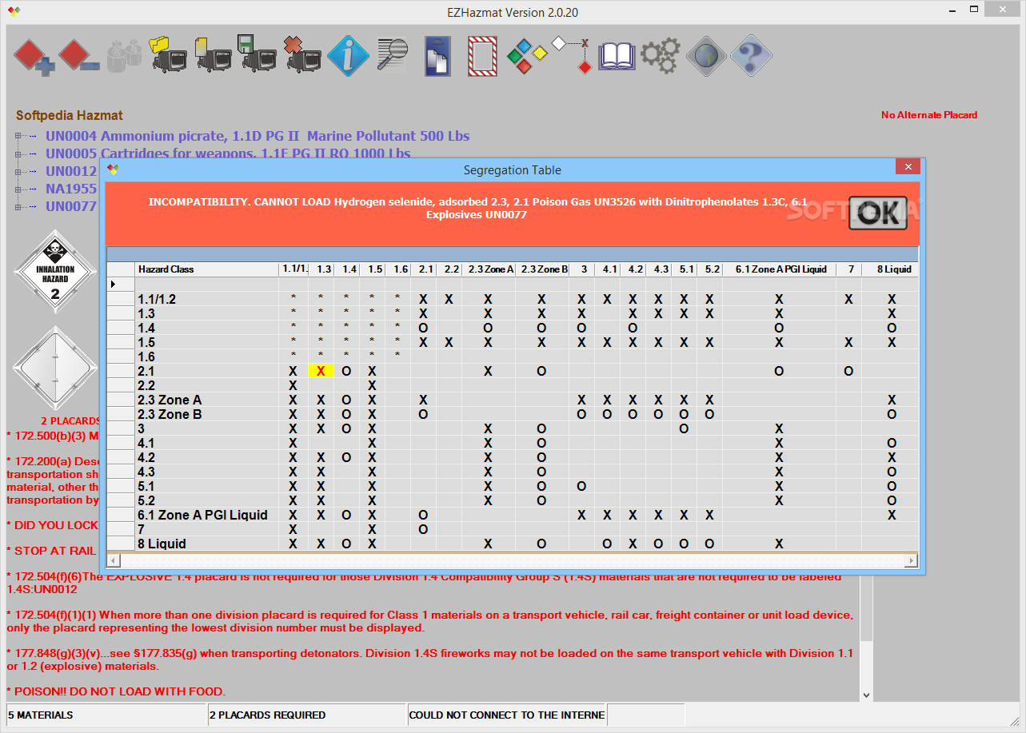Click the four colored diamonds placard icon
The height and width of the screenshot is (733, 1026).
click(x=527, y=56)
